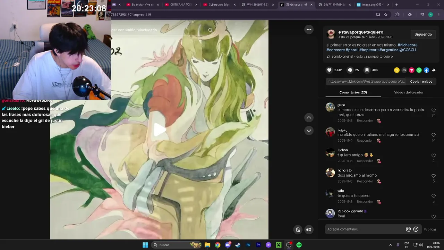Open Discord from the taskbar
Screen dimensions: 444x250
228,245
